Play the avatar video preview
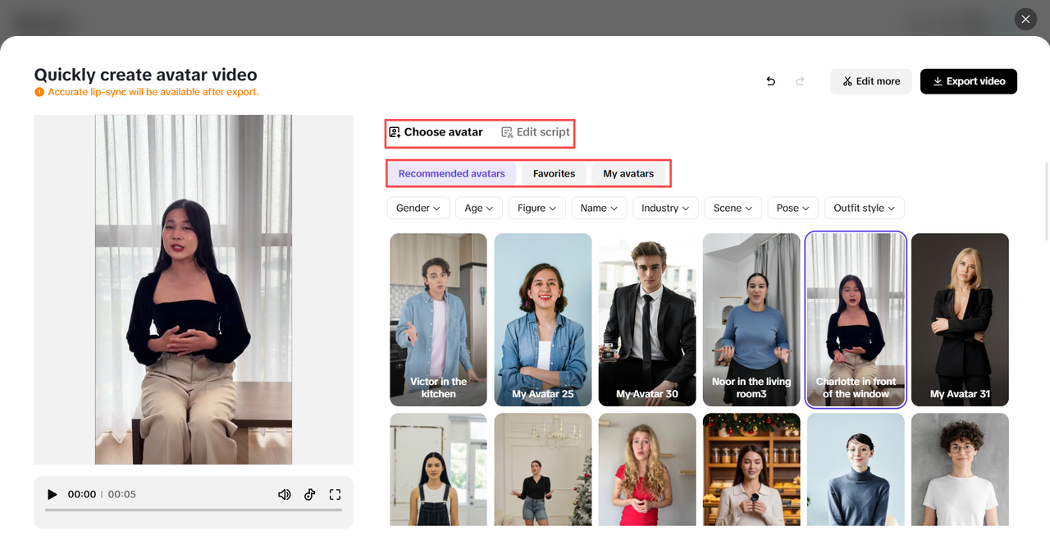This screenshot has width=1050, height=545. (52, 494)
